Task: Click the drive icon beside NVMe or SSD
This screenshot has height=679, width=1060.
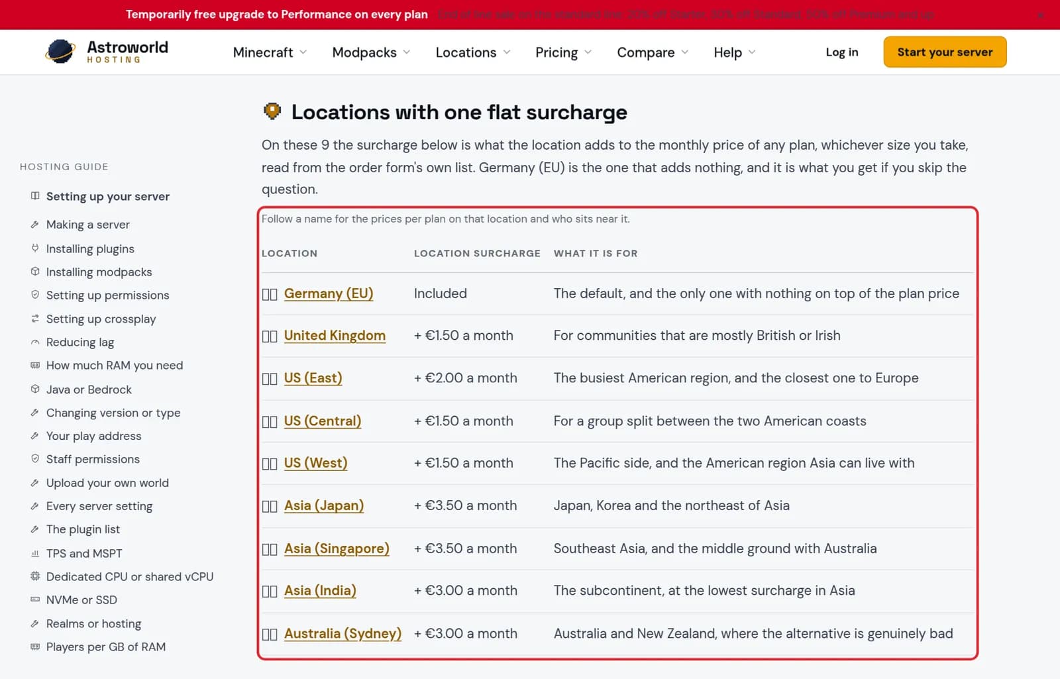Action: click(35, 600)
